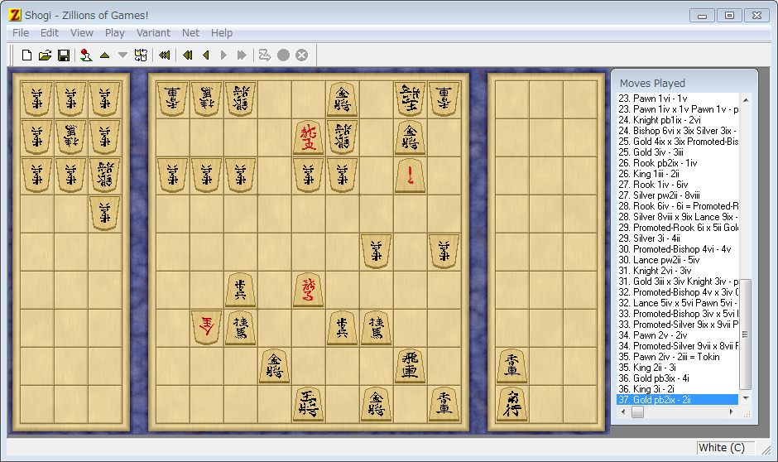
Task: Open the File menu
Action: point(21,33)
